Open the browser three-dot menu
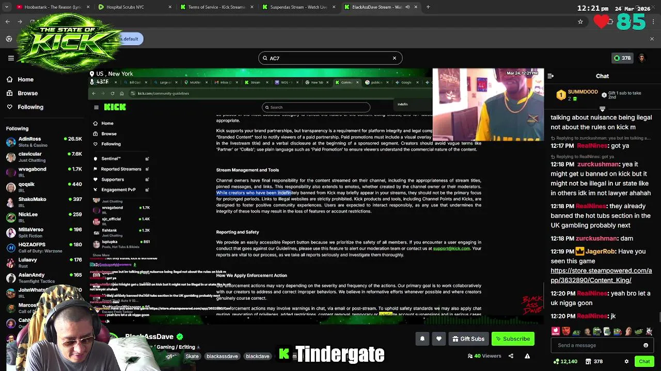661x371 pixels. pyautogui.click(x=653, y=22)
